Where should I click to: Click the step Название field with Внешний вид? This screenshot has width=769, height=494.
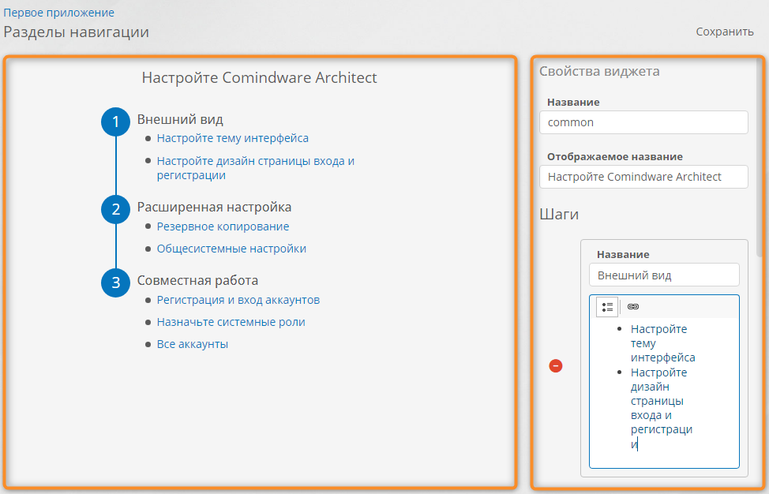click(x=663, y=275)
